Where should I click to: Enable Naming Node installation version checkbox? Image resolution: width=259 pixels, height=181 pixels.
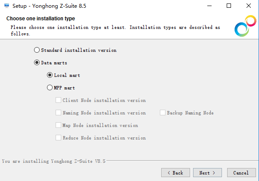tap(58, 113)
